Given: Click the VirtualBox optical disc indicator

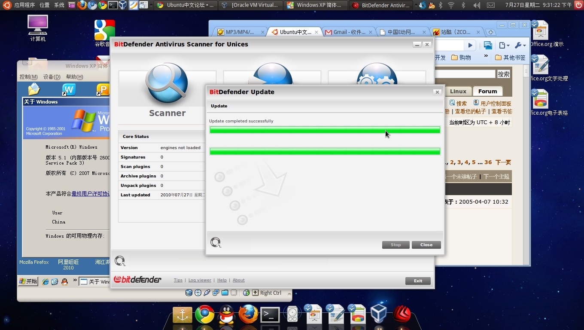Looking at the screenshot, I should pyautogui.click(x=198, y=293).
